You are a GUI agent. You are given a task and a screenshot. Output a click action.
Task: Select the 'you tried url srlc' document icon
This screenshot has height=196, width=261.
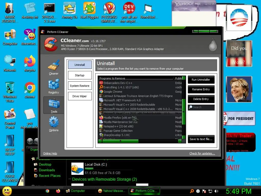pyautogui.click(x=30, y=118)
